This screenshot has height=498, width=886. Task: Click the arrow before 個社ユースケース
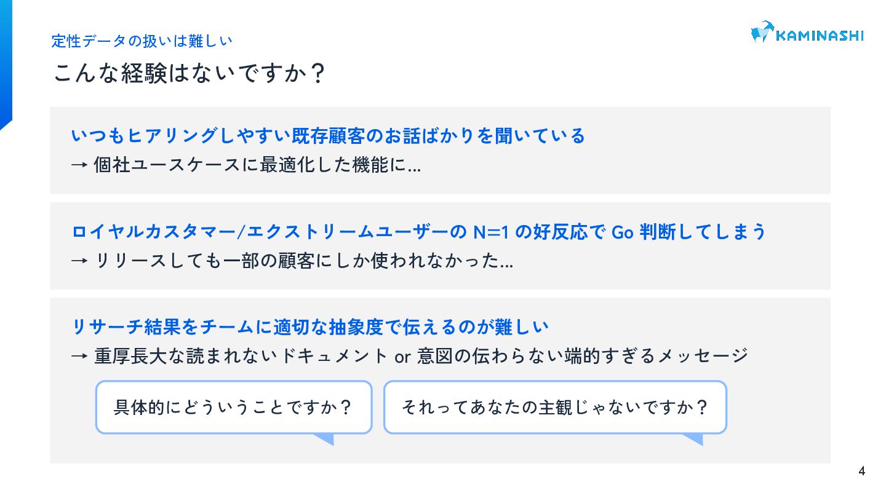click(x=81, y=165)
